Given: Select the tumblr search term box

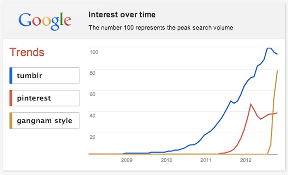Looking at the screenshot, I should [x=45, y=76].
